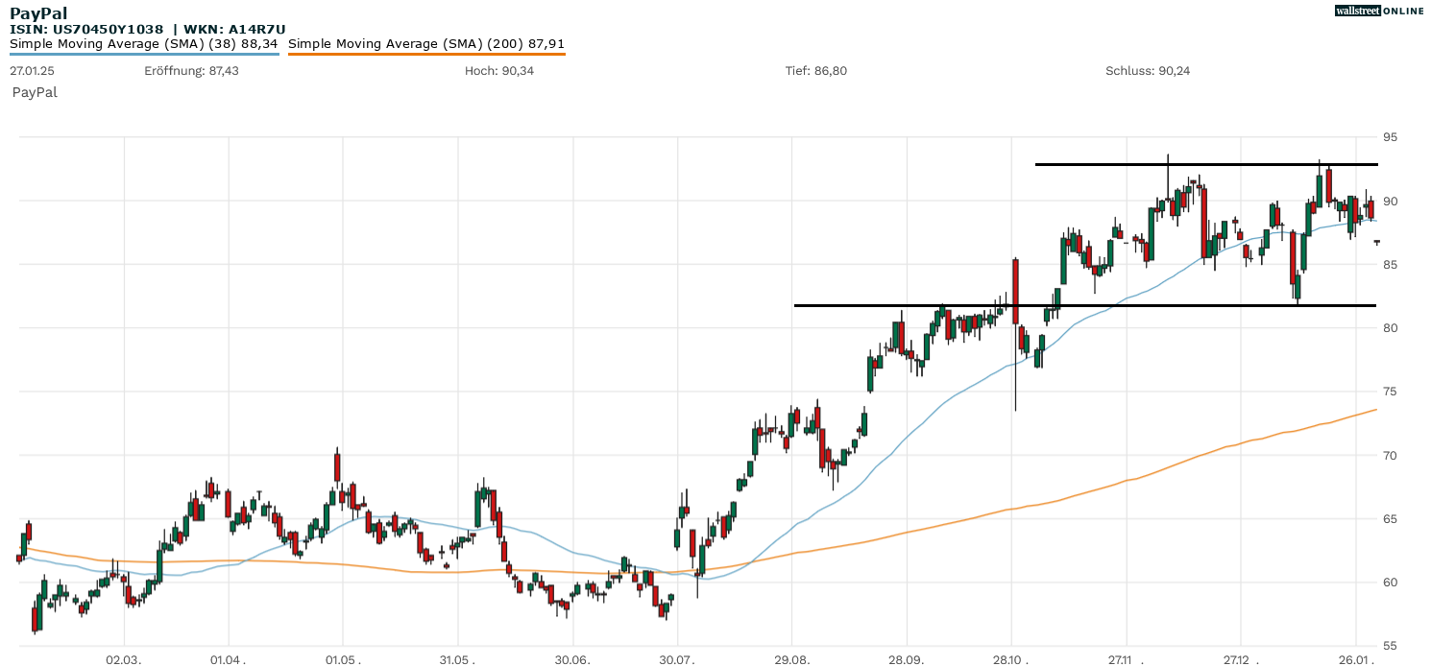The width and height of the screenshot is (1431, 666).
Task: Click the blue legend line under SMA 38
Action: point(144,54)
